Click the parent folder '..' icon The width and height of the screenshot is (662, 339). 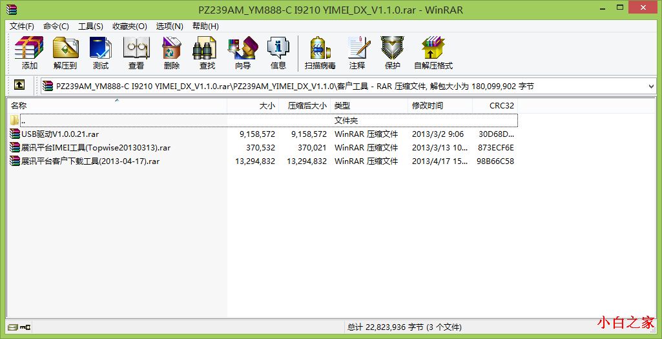click(14, 120)
